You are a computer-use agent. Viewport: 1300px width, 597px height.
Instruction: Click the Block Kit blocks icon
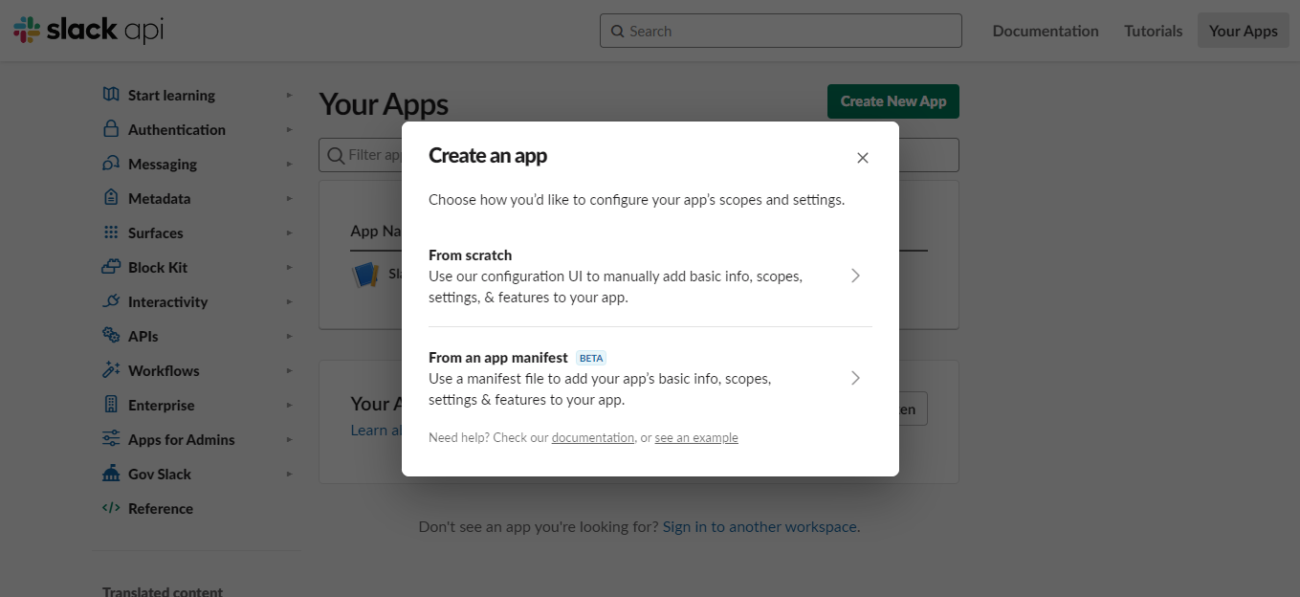pos(111,267)
